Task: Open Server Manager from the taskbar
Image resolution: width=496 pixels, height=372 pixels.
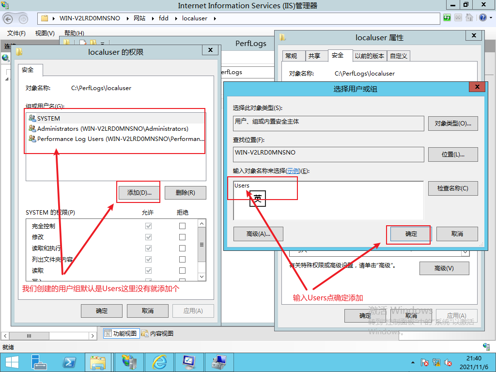Action: (39, 362)
